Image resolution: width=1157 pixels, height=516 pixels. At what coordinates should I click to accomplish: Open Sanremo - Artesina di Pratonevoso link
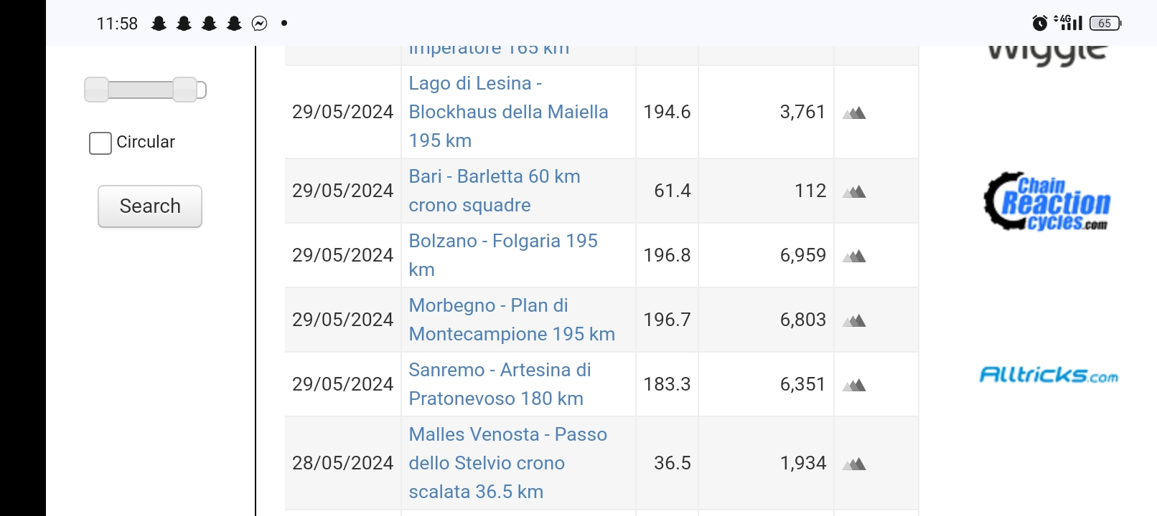[x=500, y=384]
